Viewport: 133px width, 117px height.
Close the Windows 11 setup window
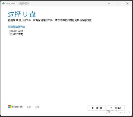(127, 3)
